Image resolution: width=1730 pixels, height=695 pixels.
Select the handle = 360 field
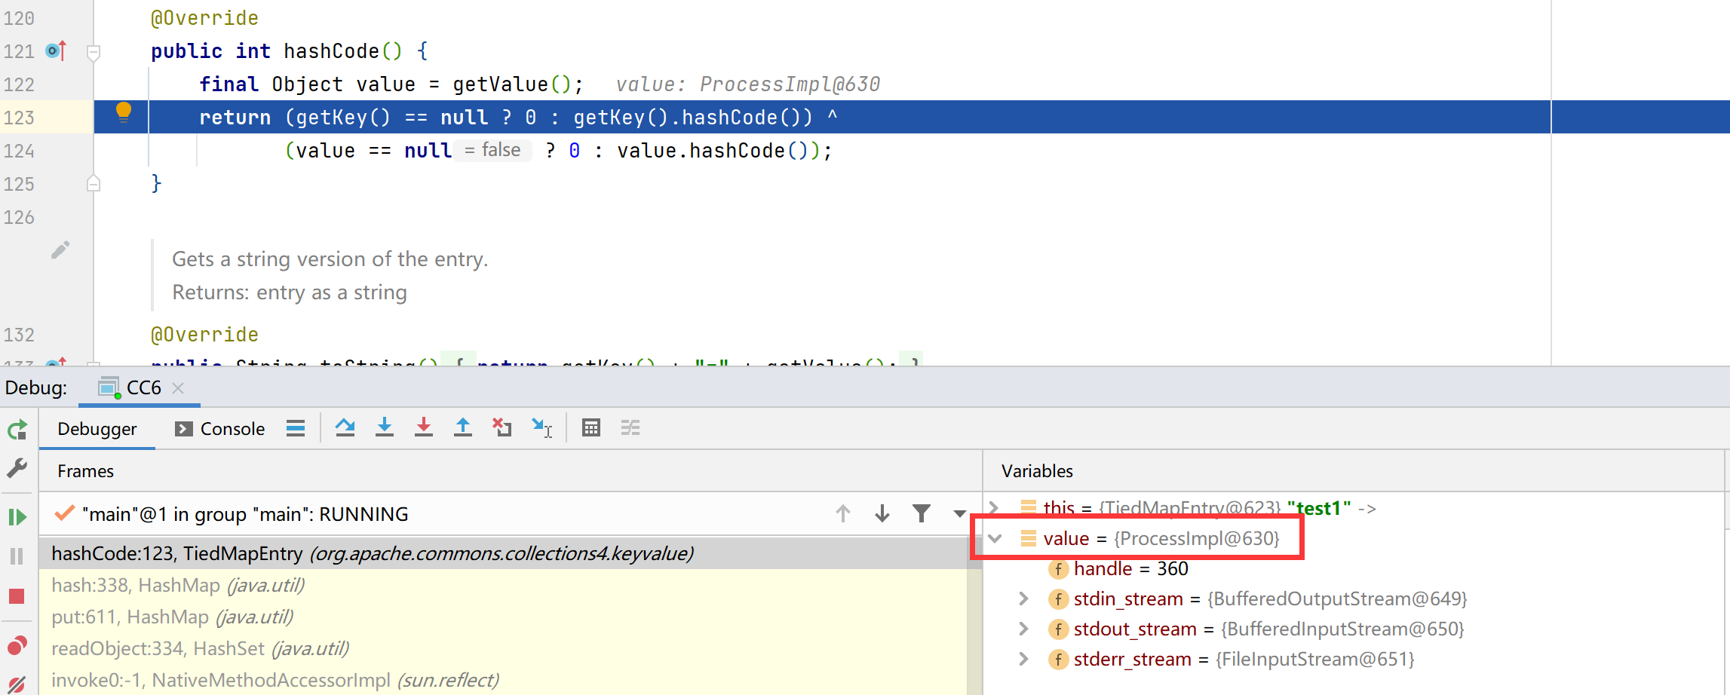tap(1130, 568)
